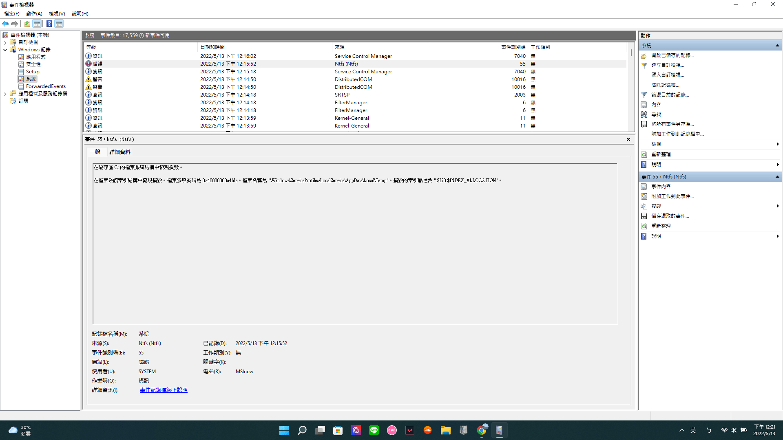The width and height of the screenshot is (783, 440).
Task: Click the filter current log icon
Action: click(644, 95)
